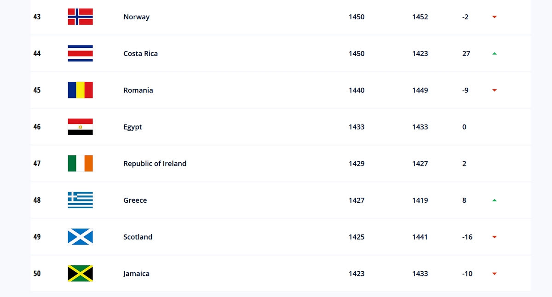552x297 pixels.
Task: Open the Republic of Ireland team link
Action: pyautogui.click(x=155, y=164)
